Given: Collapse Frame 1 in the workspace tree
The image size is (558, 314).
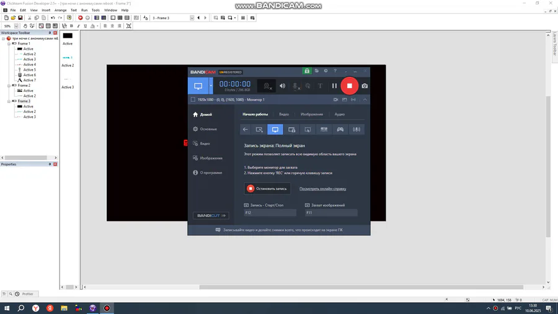Looking at the screenshot, I should pyautogui.click(x=9, y=43).
